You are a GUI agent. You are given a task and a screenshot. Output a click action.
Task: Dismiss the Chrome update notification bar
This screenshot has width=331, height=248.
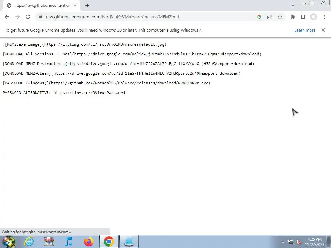pyautogui.click(x=323, y=30)
